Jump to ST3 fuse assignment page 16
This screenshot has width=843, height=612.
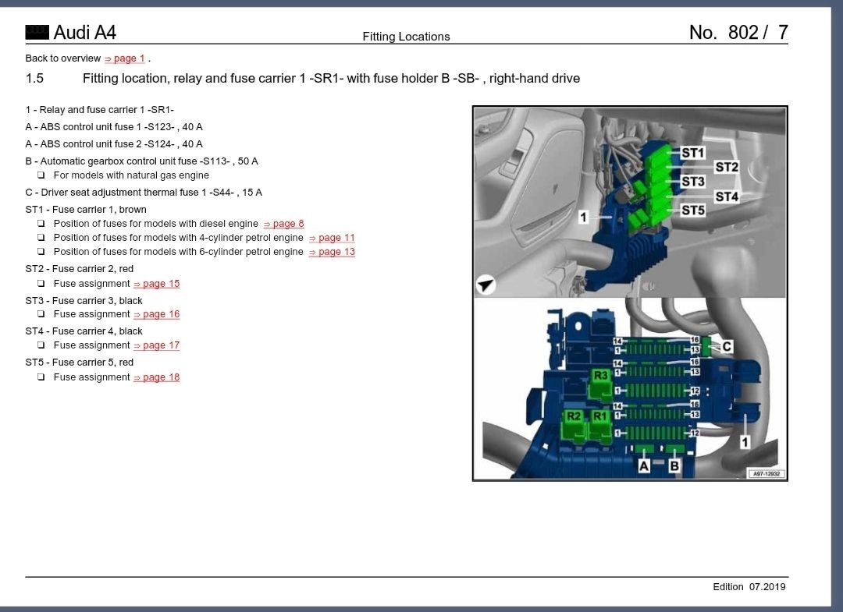pyautogui.click(x=156, y=314)
